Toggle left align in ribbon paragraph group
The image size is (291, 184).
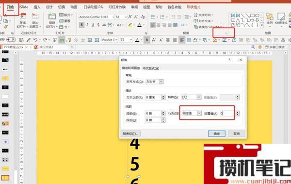[x=153, y=25]
